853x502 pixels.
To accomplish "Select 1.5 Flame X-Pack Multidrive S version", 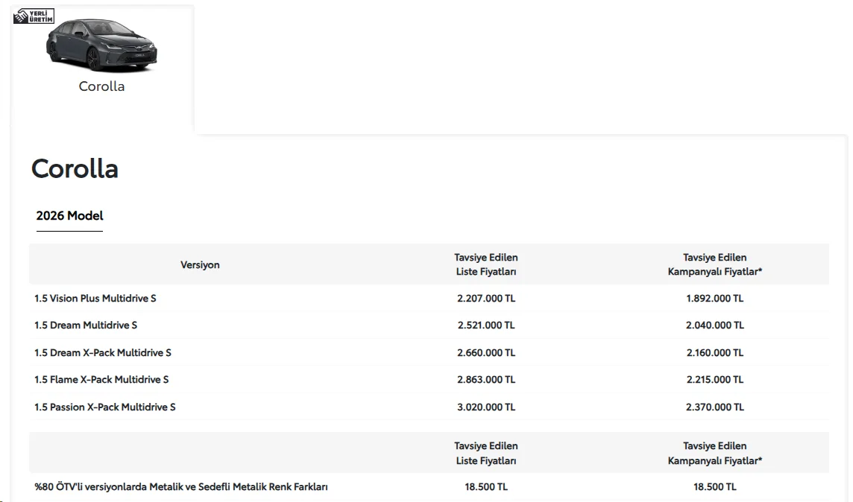I will (x=101, y=379).
